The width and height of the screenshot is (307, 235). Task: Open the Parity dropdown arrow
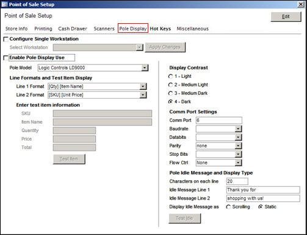[x=238, y=146]
